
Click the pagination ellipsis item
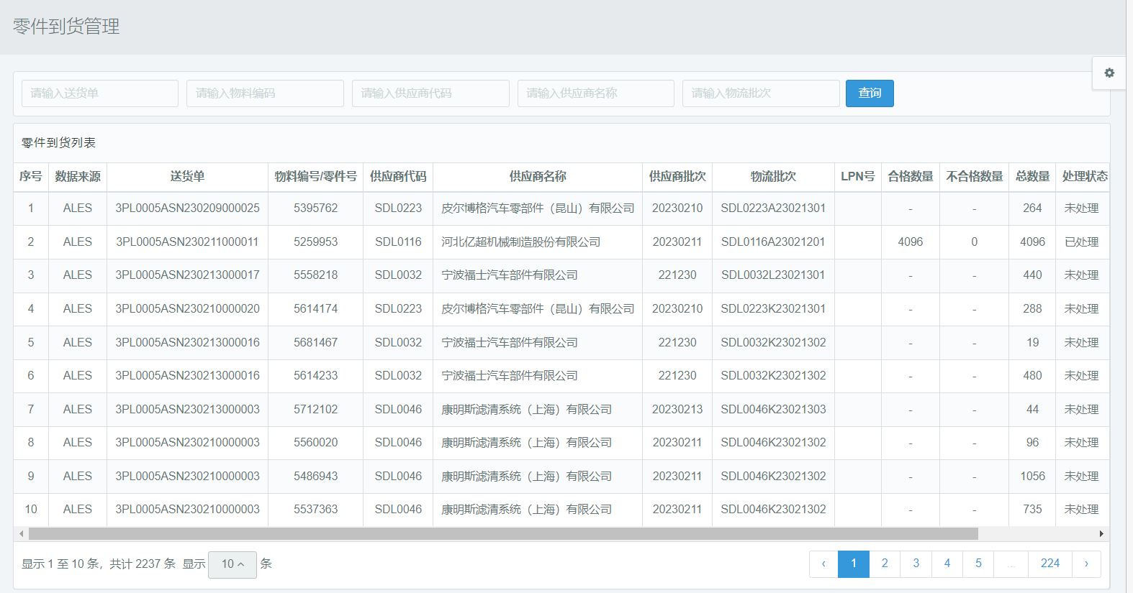1011,564
